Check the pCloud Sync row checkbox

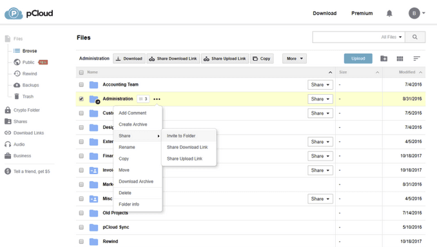81,227
